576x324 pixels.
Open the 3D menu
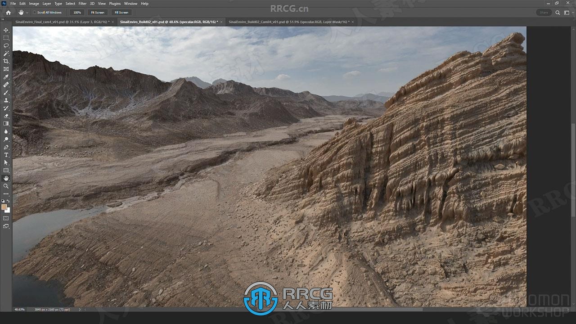pyautogui.click(x=92, y=4)
